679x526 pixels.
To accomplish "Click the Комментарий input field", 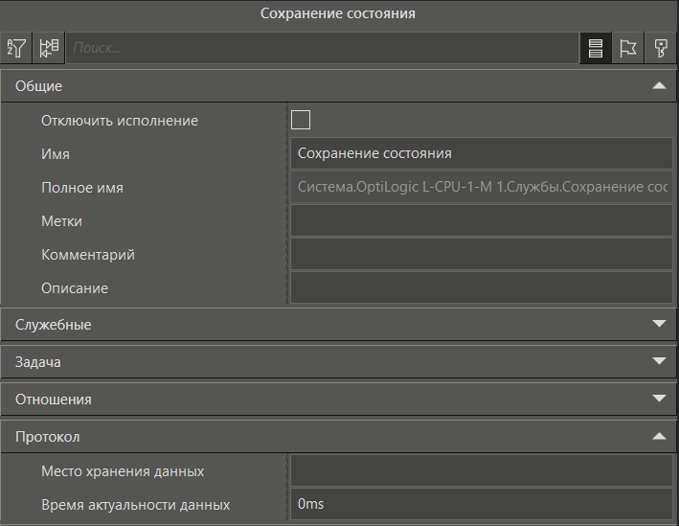I will tap(481, 254).
